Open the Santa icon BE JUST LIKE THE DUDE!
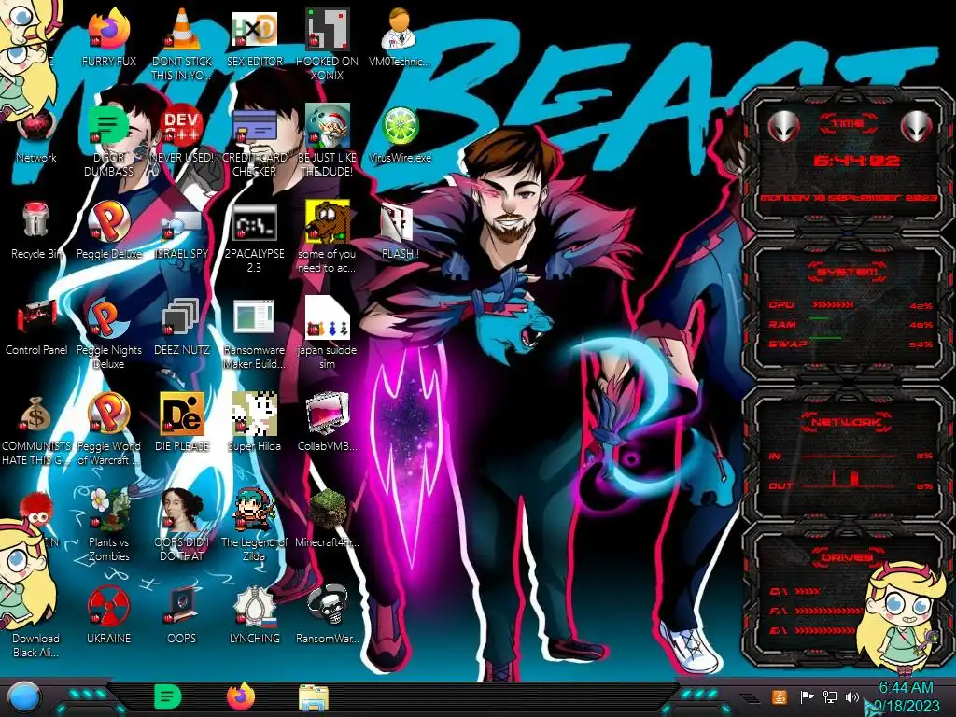This screenshot has width=956, height=717. [x=327, y=126]
